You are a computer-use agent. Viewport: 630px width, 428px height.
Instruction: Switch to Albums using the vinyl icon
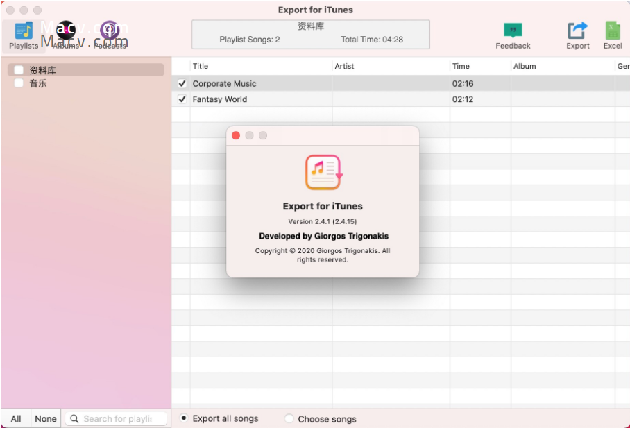click(65, 30)
